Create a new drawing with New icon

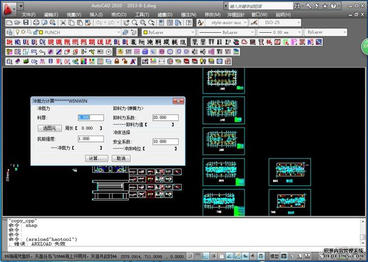click(9, 23)
